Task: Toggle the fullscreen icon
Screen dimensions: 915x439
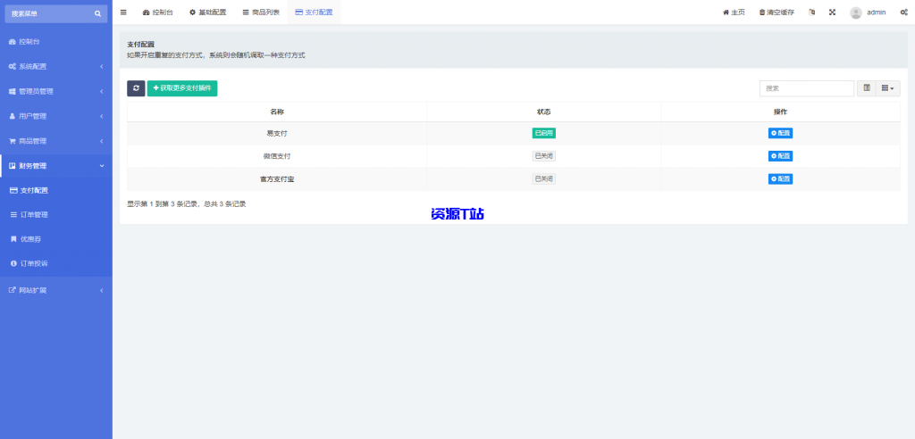Action: [833, 12]
